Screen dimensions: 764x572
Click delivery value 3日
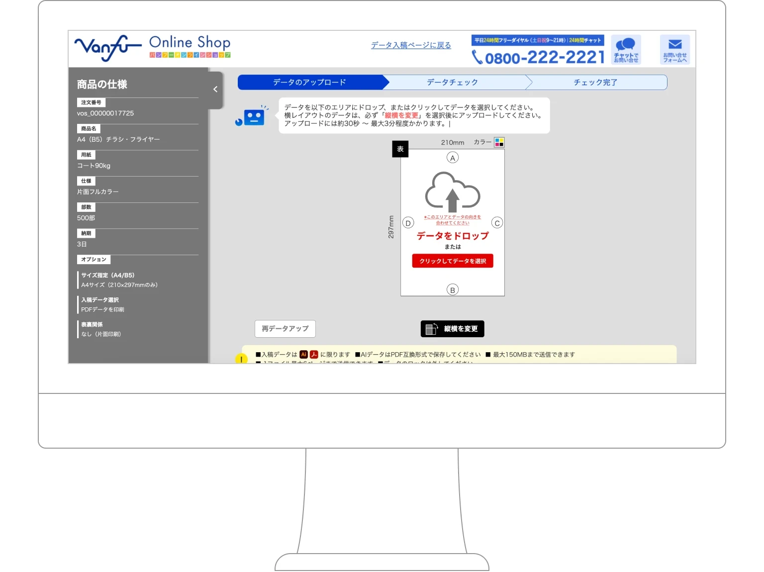tap(82, 244)
